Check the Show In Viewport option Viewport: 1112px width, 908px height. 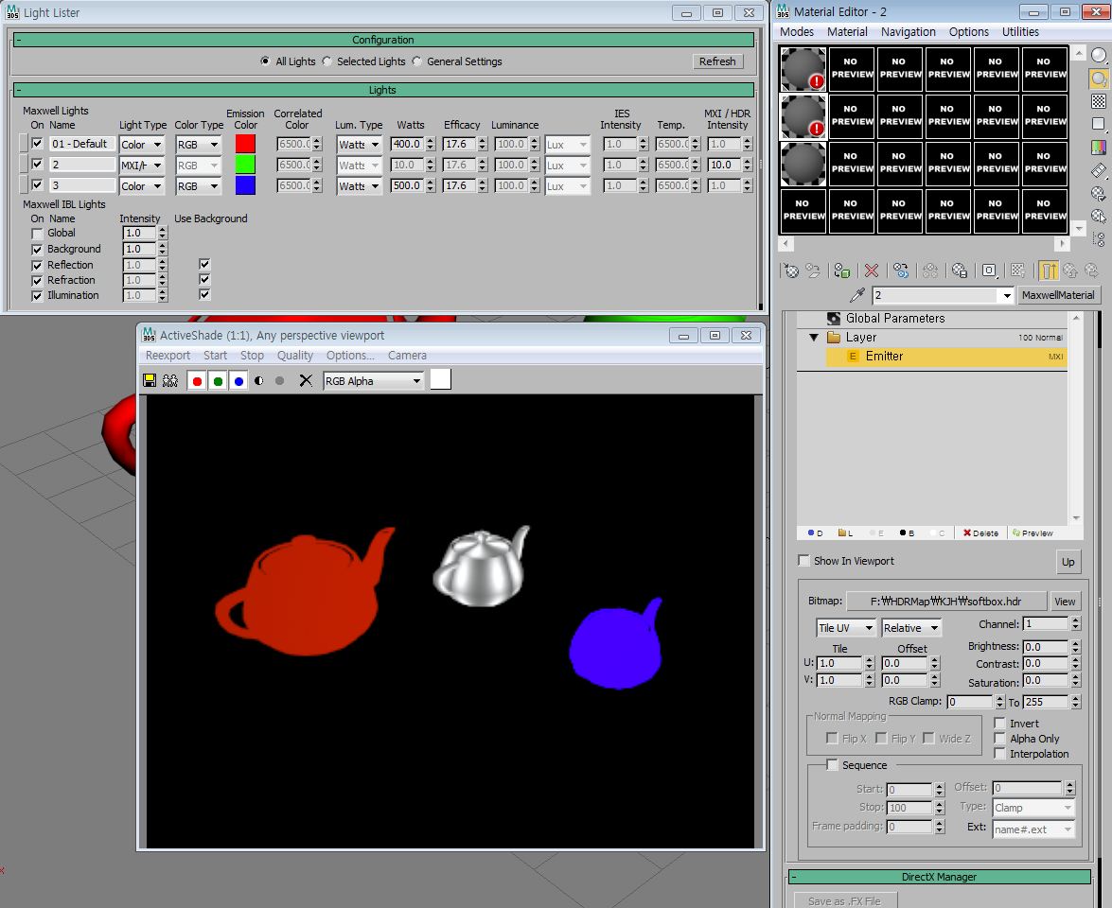point(804,561)
